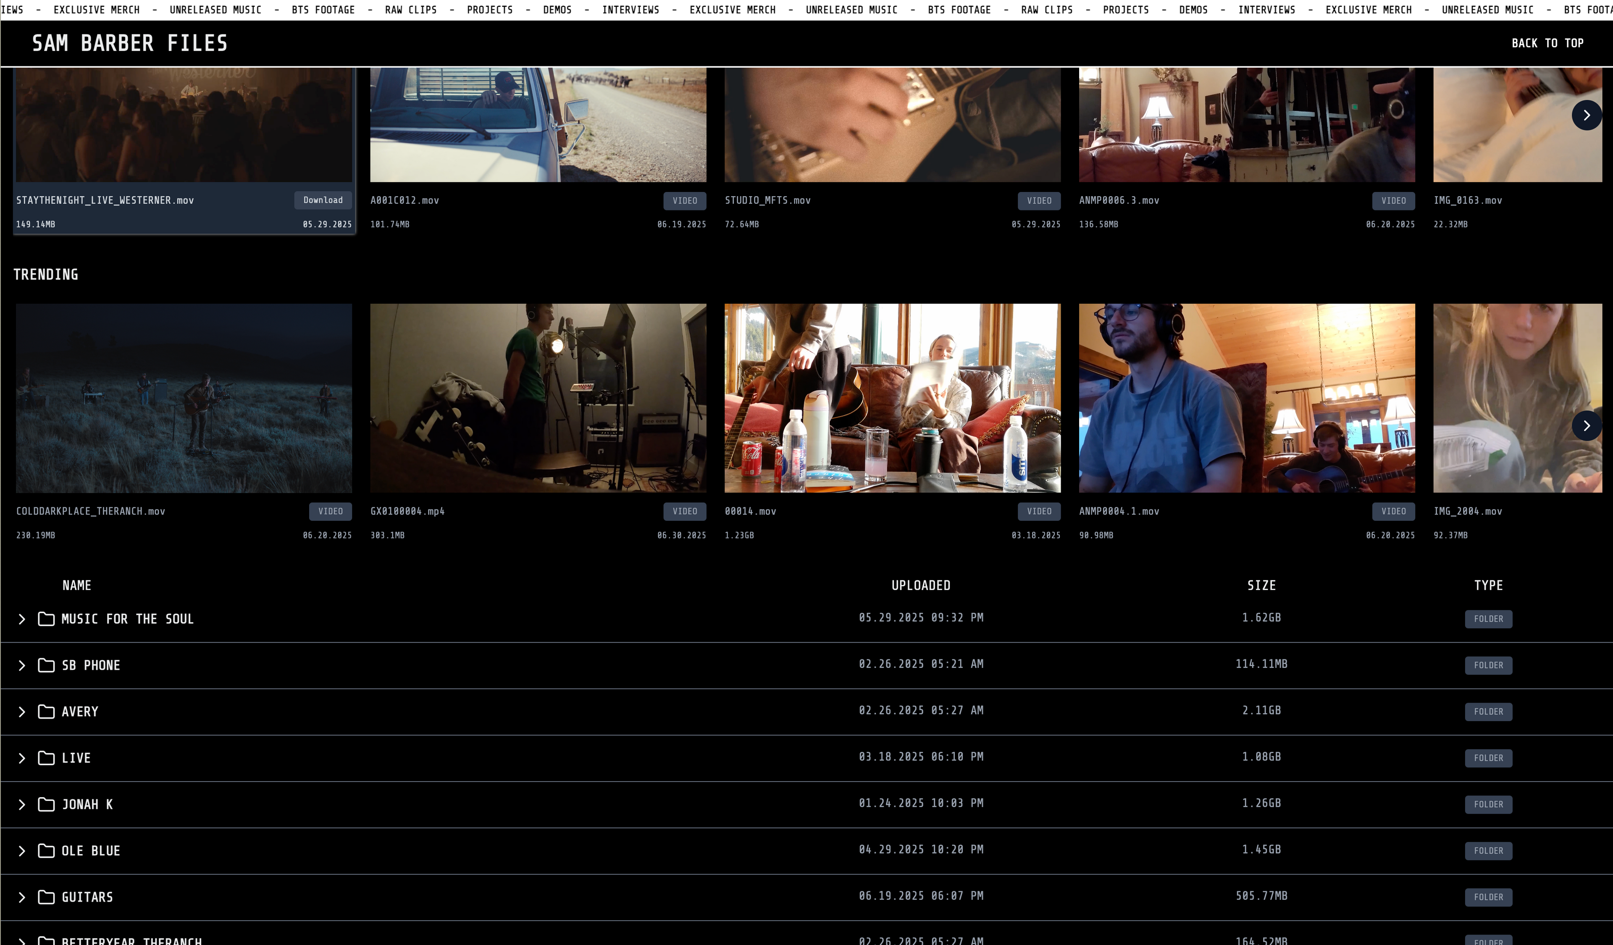The height and width of the screenshot is (945, 1613).
Task: Expand the LIVE folder chevron
Action: click(22, 758)
